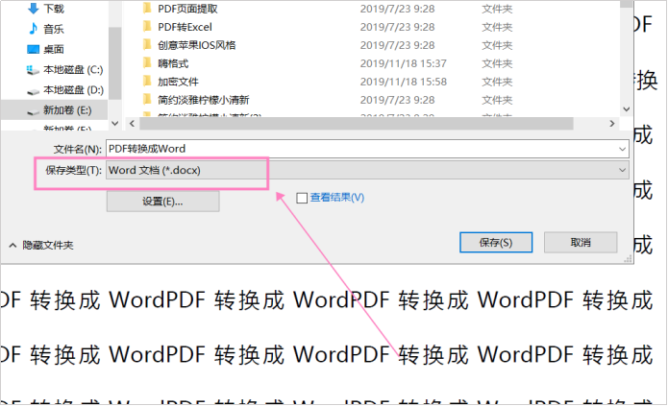668x406 pixels.
Task: Click the 隐藏文件夹 label
Action: click(x=48, y=245)
